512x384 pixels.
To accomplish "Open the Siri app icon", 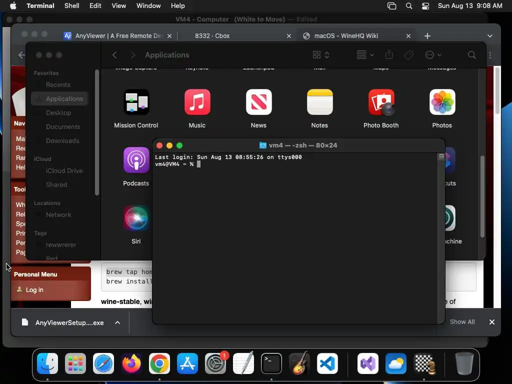I will [x=136, y=218].
